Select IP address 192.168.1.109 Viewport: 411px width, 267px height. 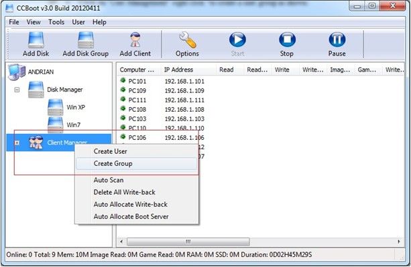click(184, 91)
